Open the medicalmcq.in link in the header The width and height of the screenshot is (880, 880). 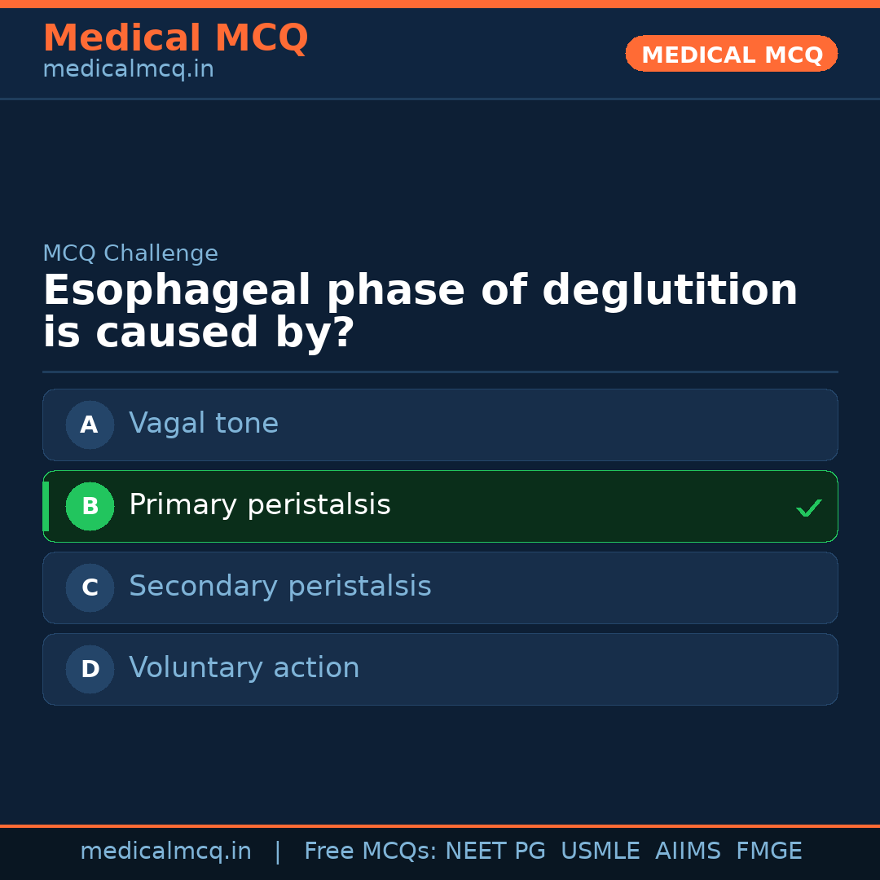(x=128, y=70)
